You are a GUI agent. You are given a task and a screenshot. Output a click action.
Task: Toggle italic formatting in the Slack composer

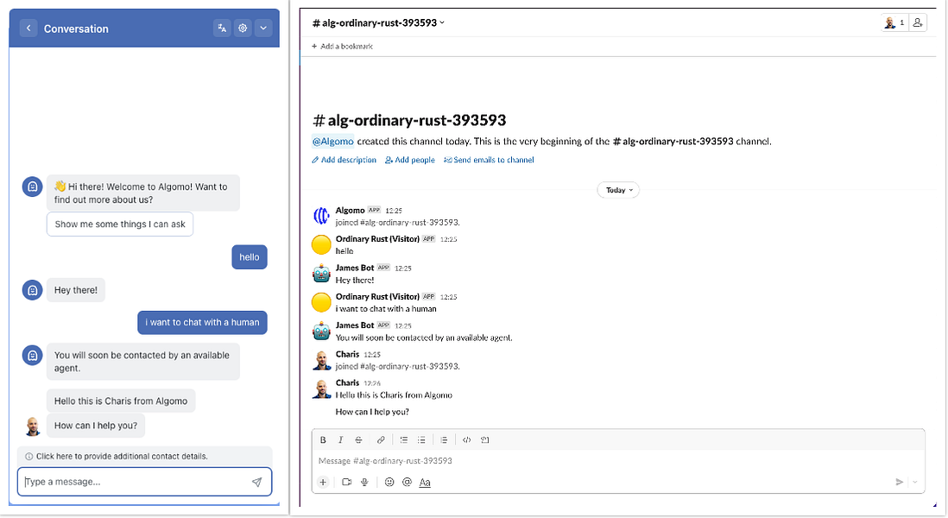(340, 440)
